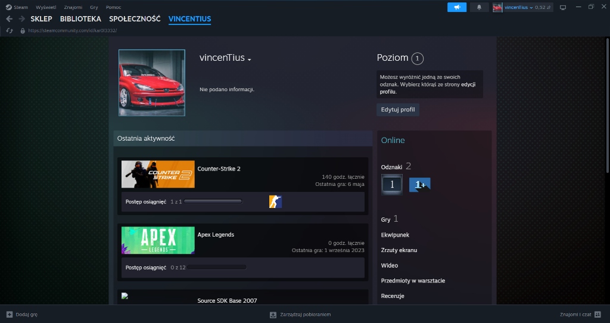Open the Counter-Strike 2 game banner
The width and height of the screenshot is (610, 323).
[158, 175]
